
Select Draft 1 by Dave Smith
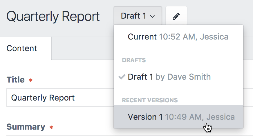pyautogui.click(x=178, y=77)
